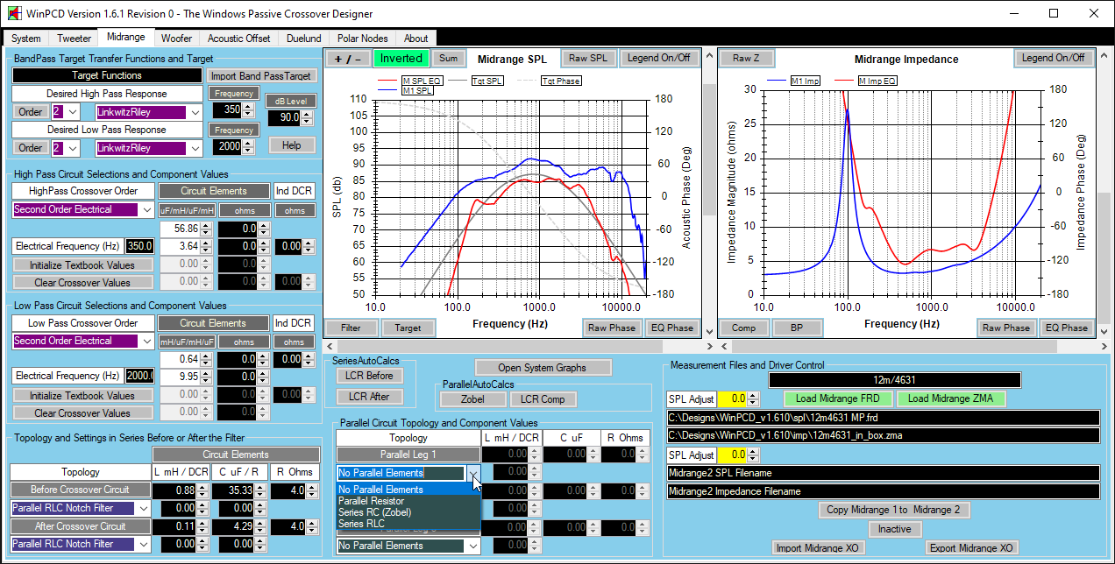Select Series RC (Zobel) from the list
This screenshot has width=1115, height=564.
point(374,512)
